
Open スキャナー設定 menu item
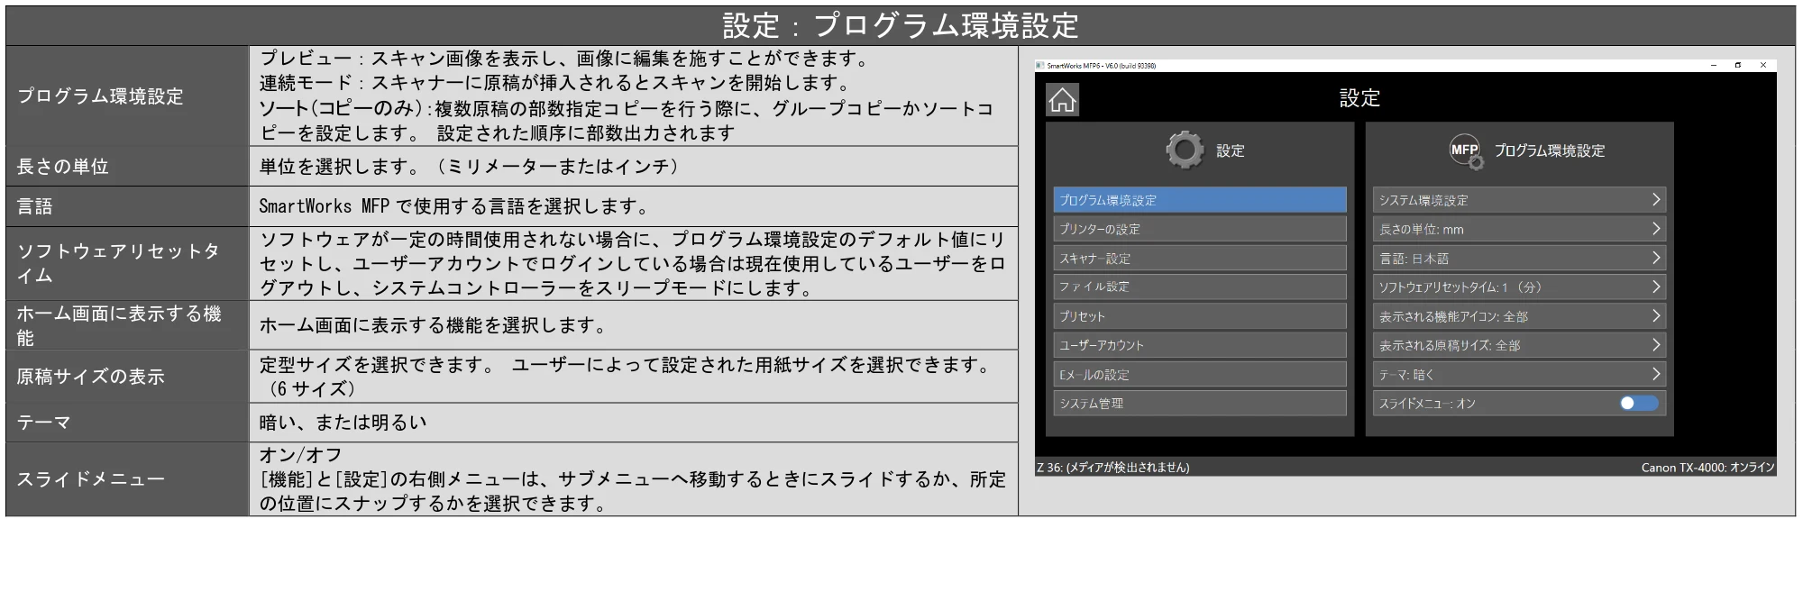pos(1199,258)
